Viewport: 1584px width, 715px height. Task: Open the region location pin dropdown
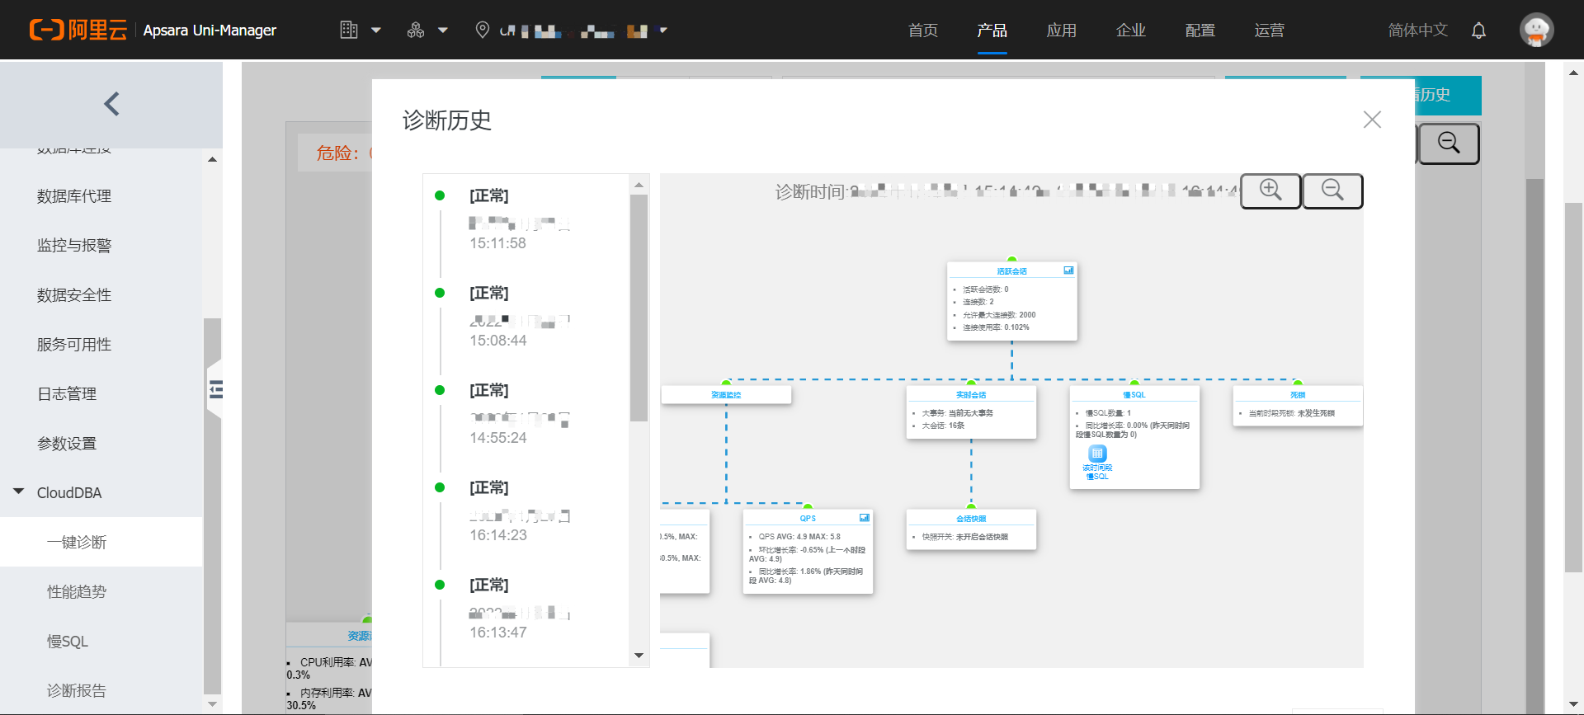coord(571,31)
